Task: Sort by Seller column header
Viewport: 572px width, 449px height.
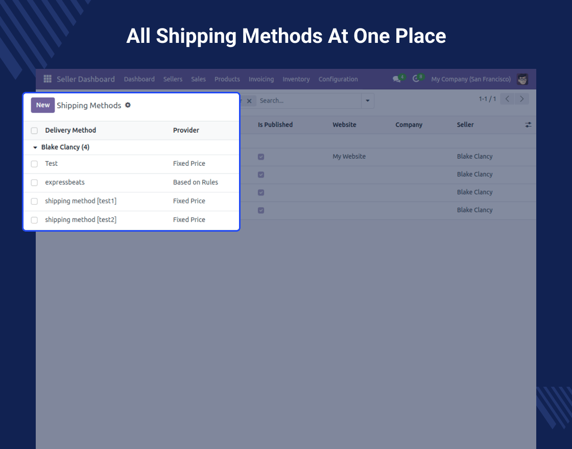Action: [465, 124]
